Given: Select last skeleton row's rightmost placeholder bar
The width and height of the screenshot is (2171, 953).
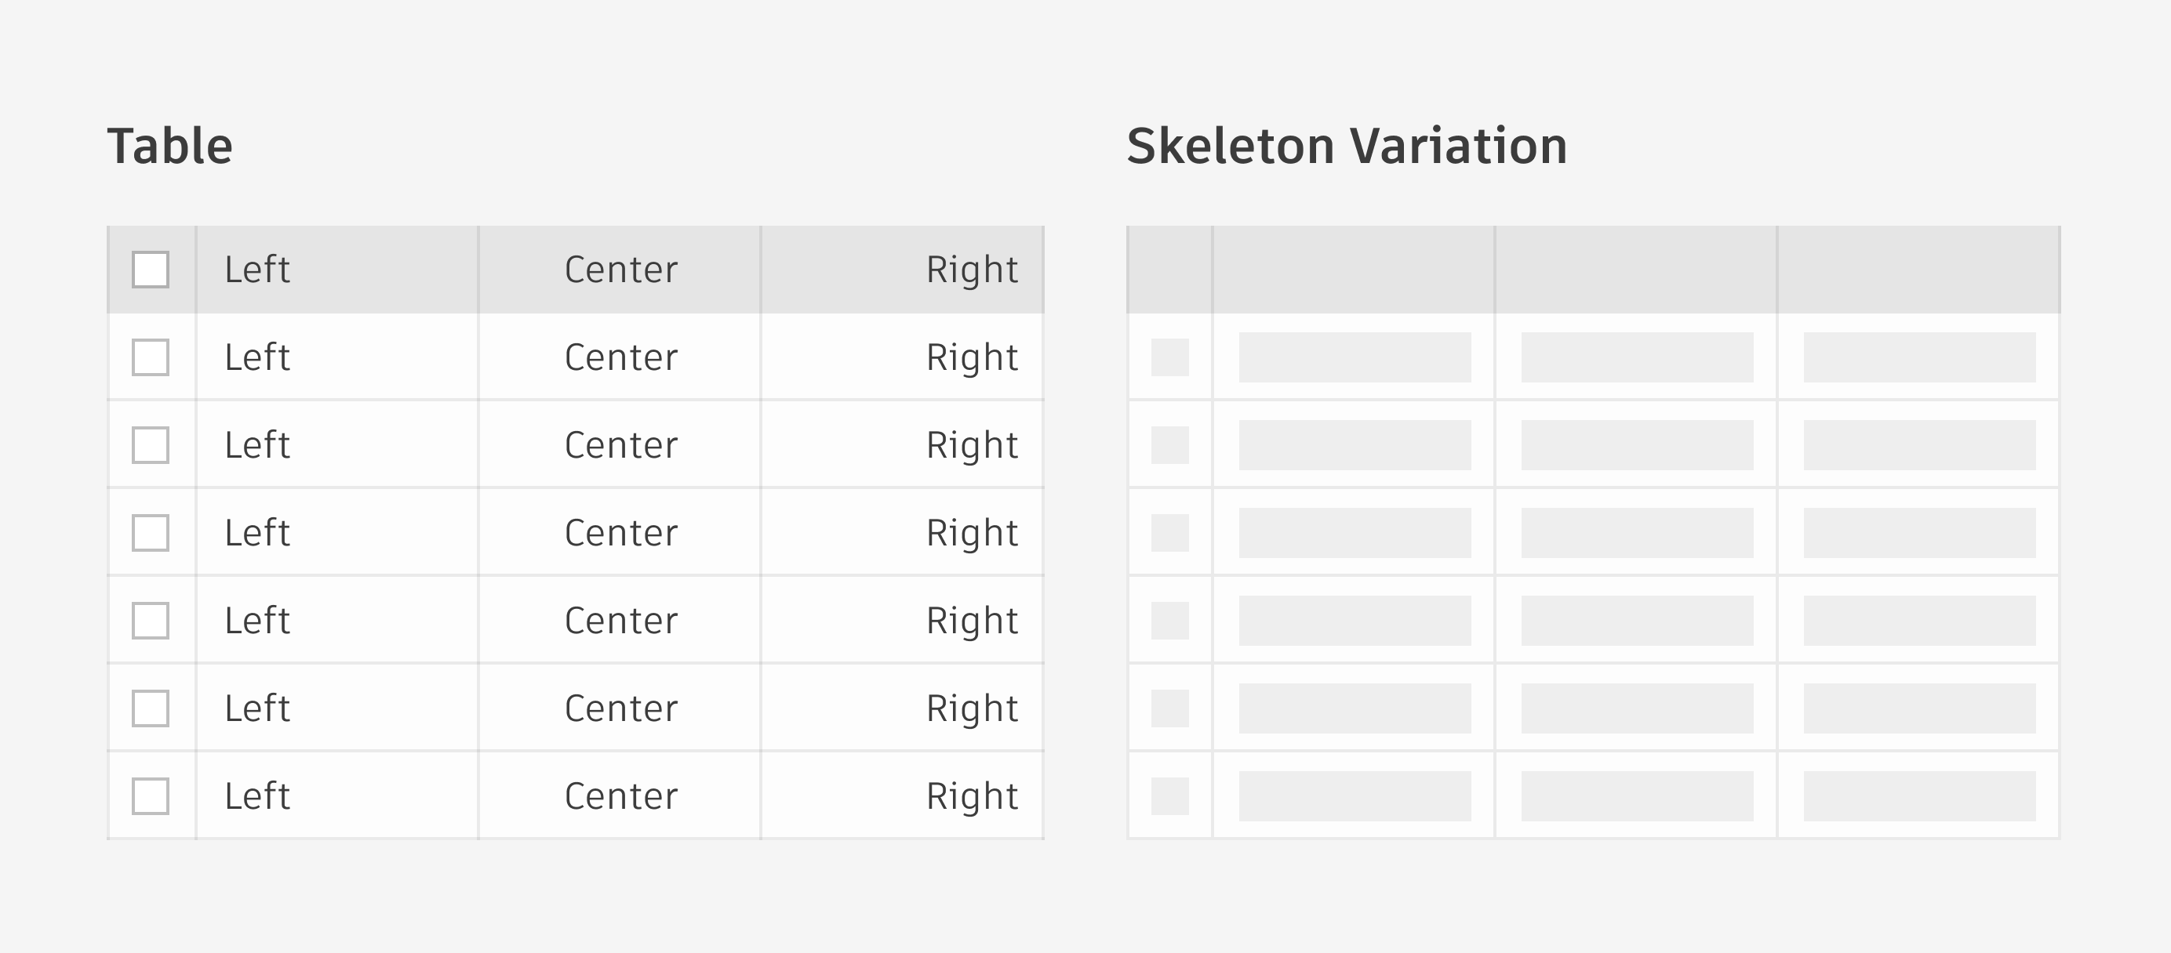Looking at the screenshot, I should click(x=1920, y=795).
